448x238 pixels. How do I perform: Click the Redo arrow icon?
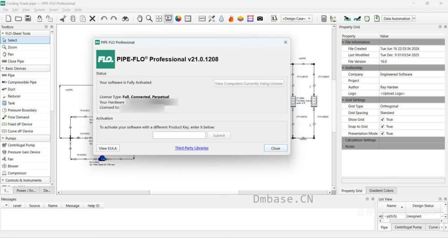pyautogui.click(x=114, y=18)
